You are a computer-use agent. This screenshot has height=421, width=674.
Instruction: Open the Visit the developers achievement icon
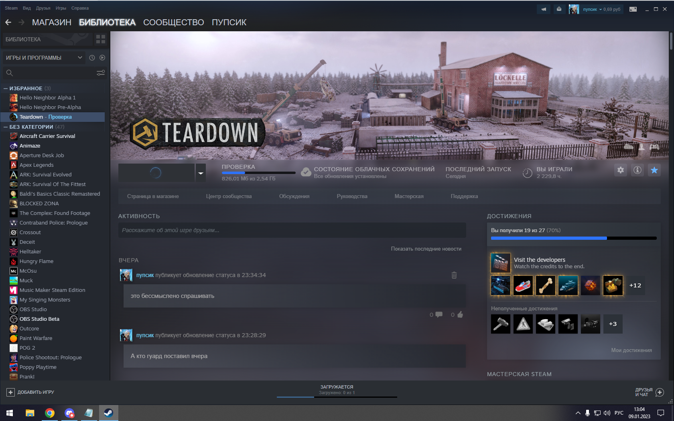[x=501, y=263]
